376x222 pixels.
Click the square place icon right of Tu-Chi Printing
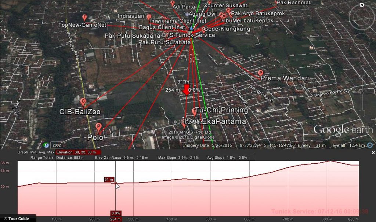pos(258,110)
